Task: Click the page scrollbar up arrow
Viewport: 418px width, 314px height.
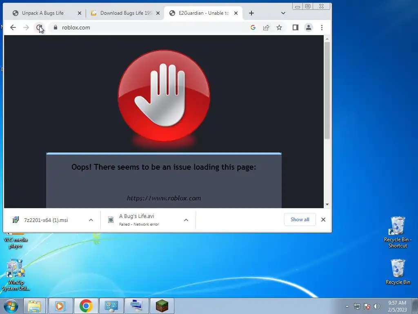Action: pos(327,39)
